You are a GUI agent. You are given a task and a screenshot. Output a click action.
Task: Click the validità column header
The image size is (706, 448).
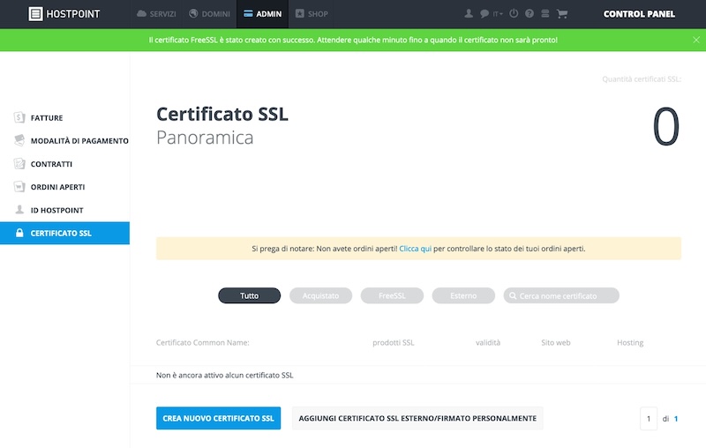pos(488,342)
